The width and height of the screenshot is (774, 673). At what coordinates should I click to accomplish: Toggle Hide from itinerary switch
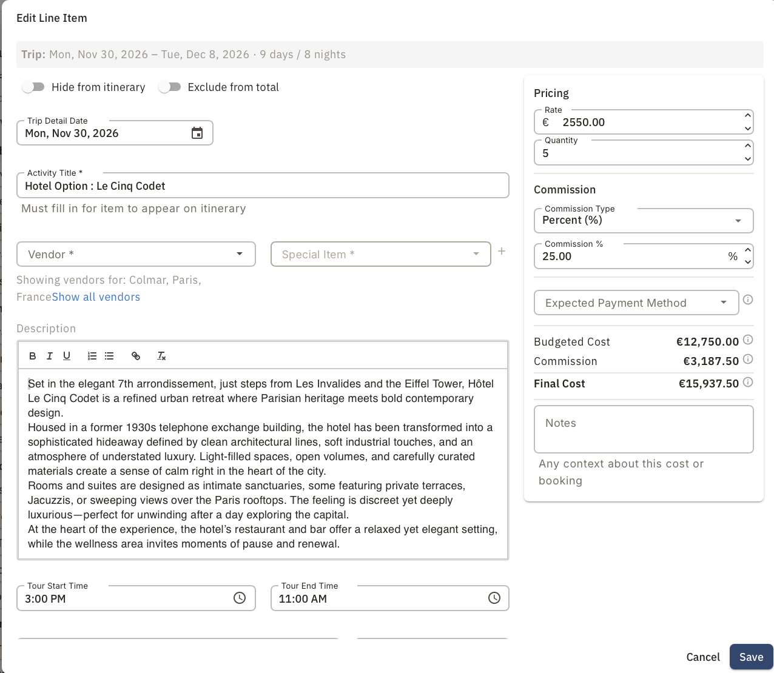(x=33, y=87)
